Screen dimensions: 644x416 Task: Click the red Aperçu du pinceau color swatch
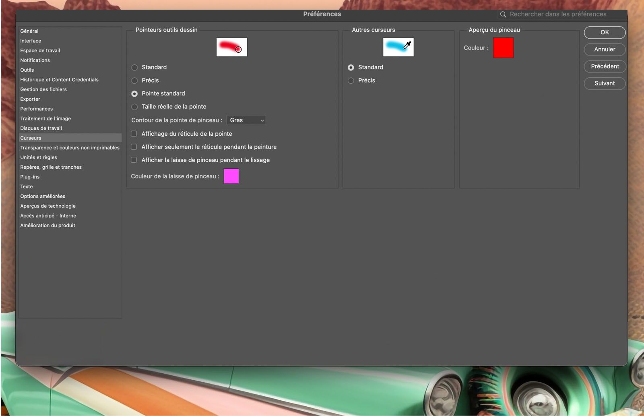(503, 48)
